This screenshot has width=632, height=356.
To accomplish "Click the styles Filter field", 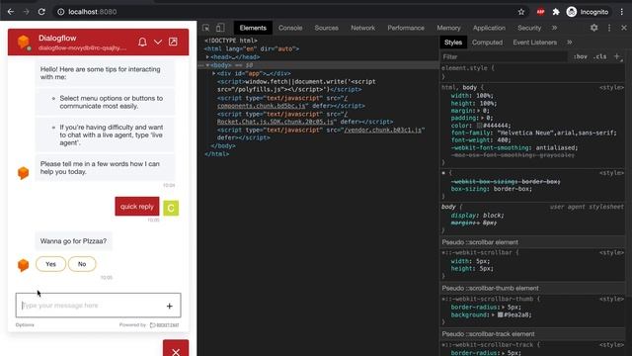I will (504, 57).
